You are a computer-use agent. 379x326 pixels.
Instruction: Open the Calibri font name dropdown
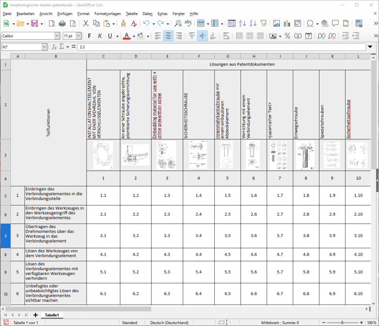pos(57,36)
